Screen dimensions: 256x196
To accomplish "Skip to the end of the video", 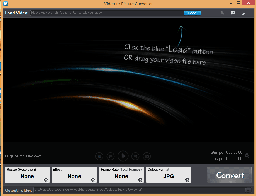I will pyautogui.click(x=135, y=156).
